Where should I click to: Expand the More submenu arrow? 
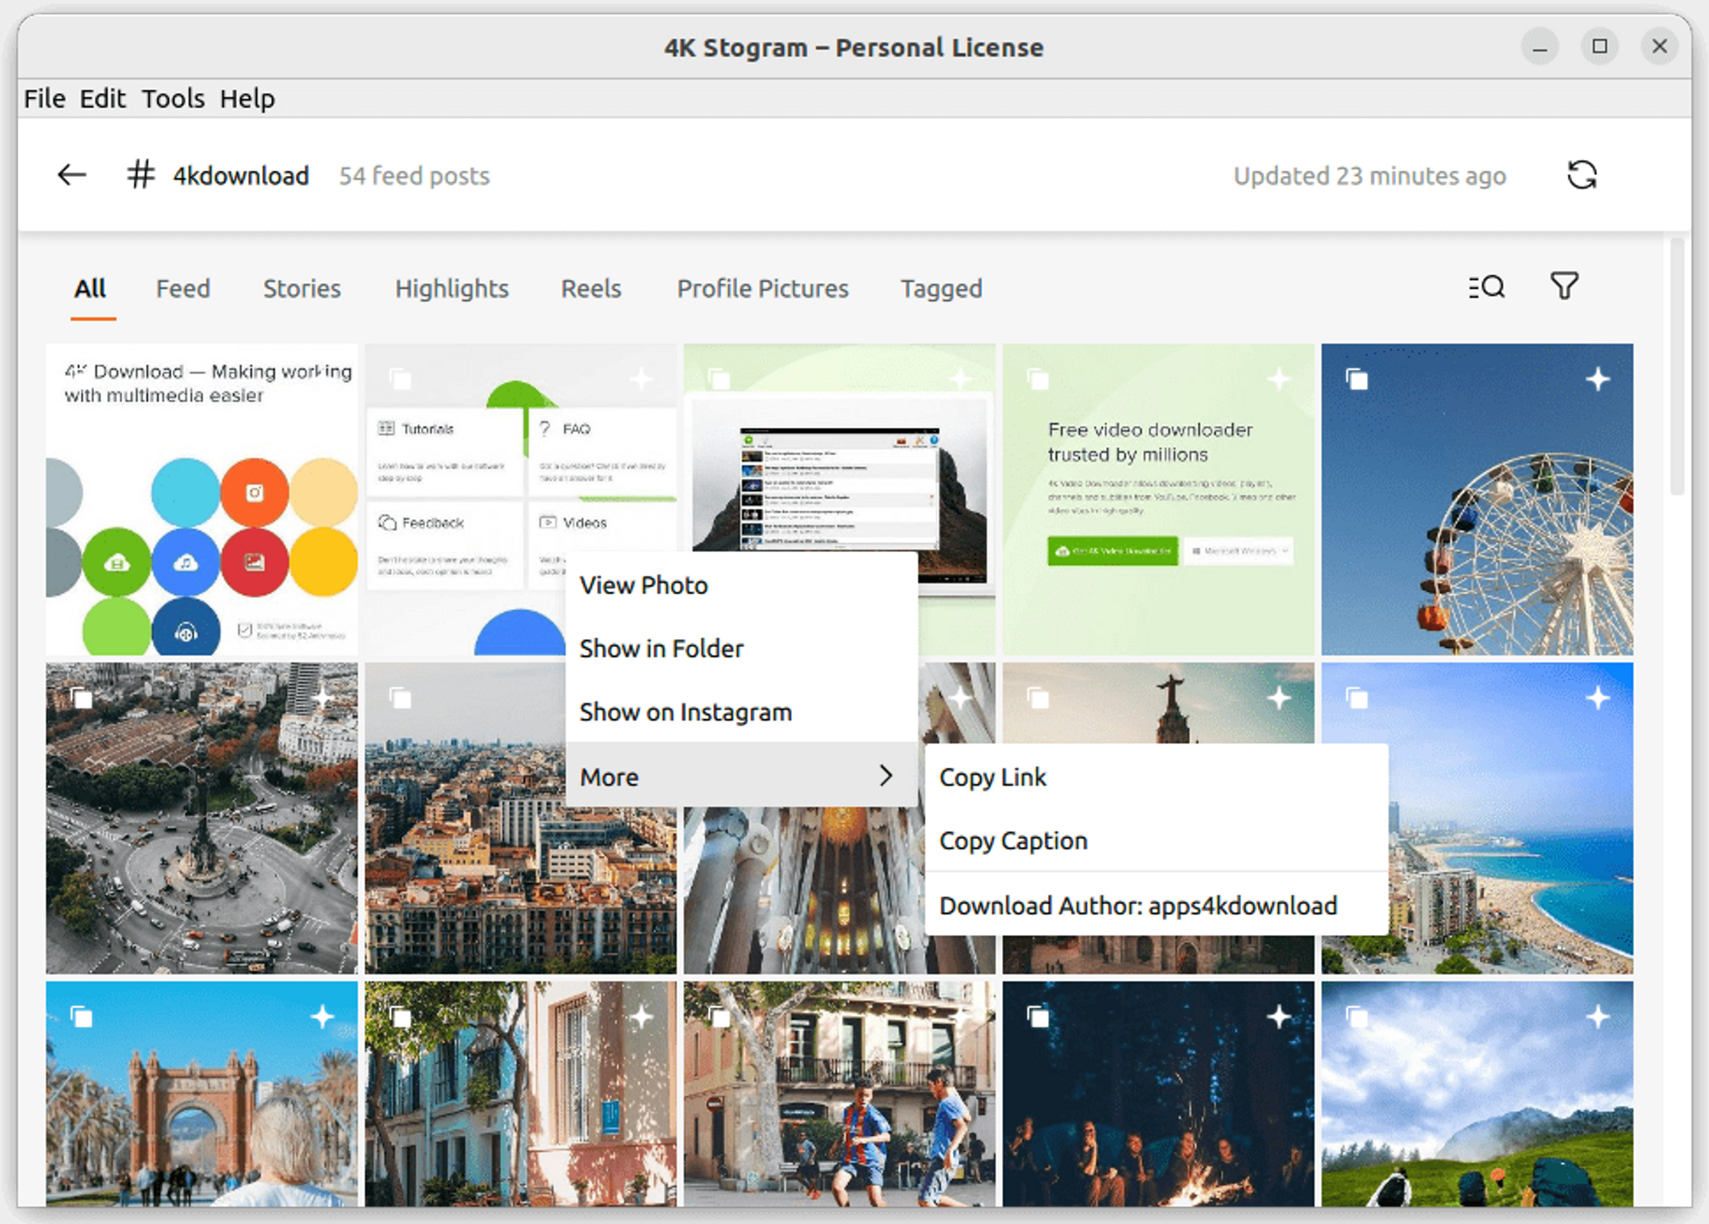[886, 776]
